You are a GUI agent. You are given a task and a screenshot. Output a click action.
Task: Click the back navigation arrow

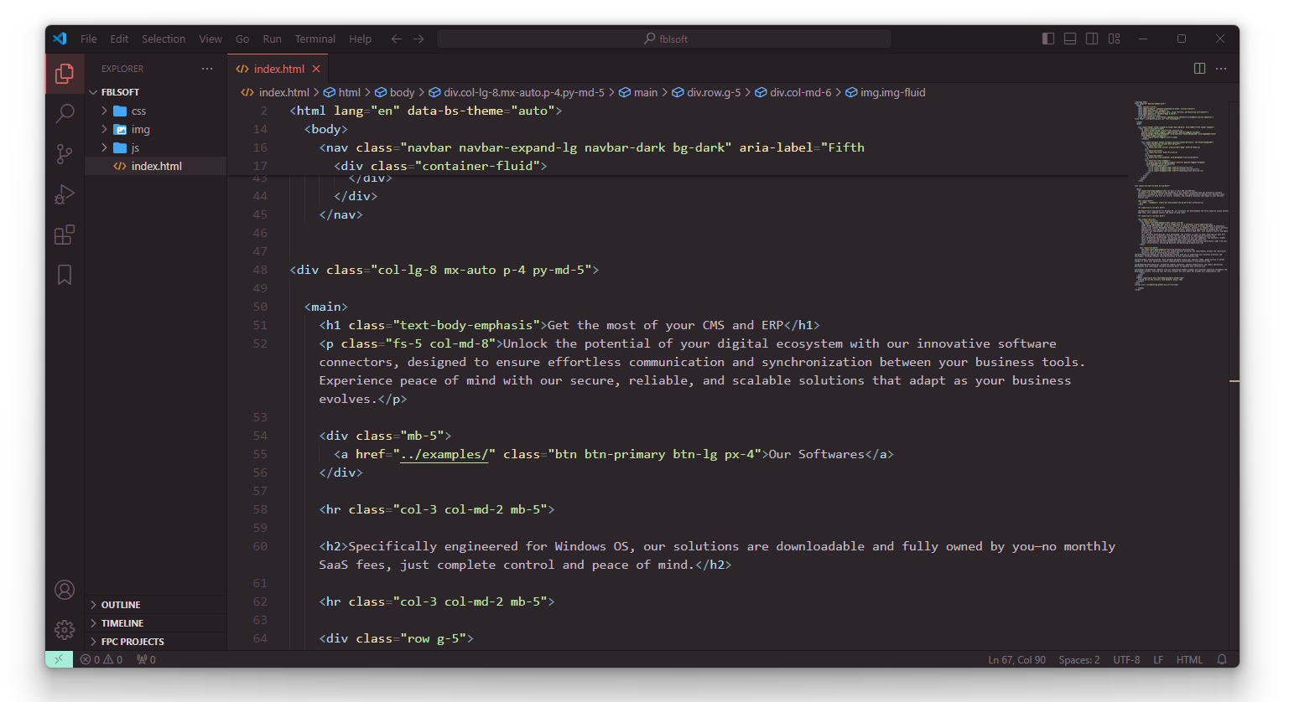pyautogui.click(x=396, y=39)
